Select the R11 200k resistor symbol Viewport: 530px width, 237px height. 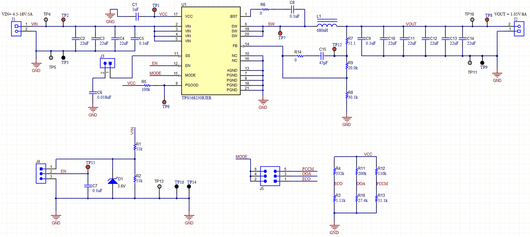pyautogui.click(x=356, y=171)
